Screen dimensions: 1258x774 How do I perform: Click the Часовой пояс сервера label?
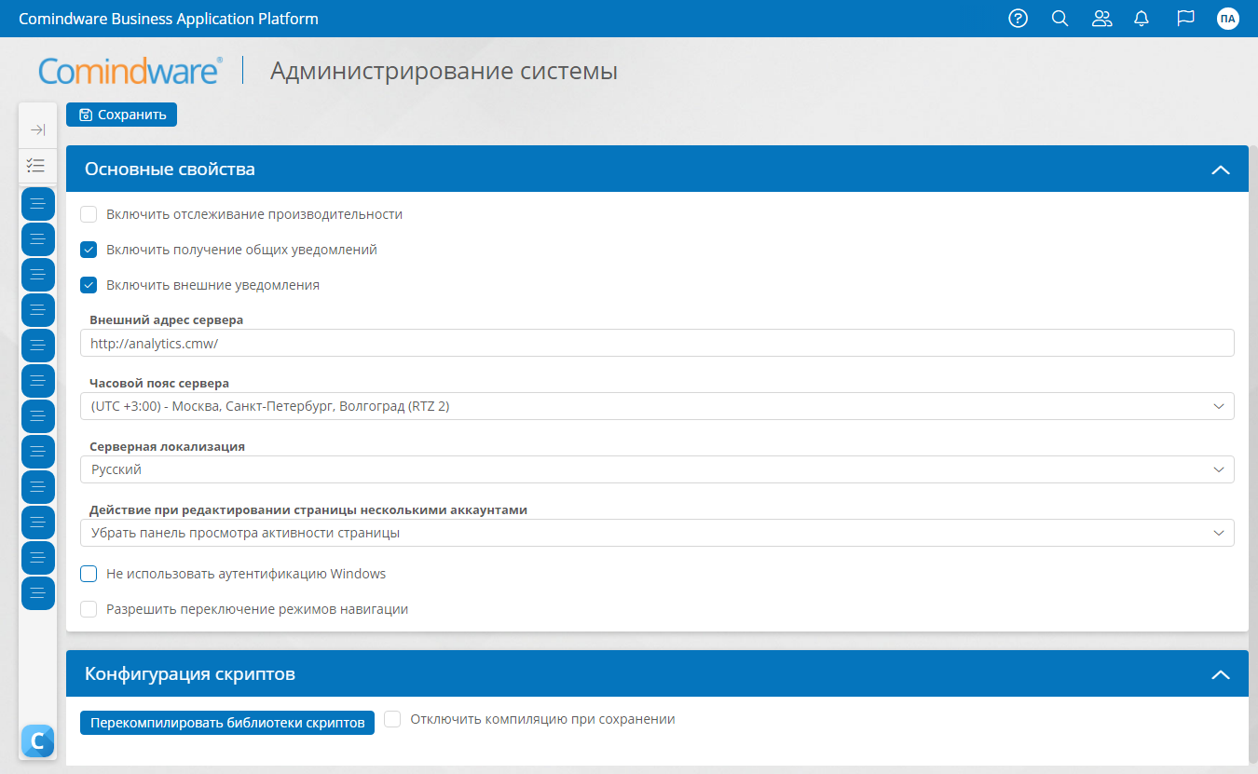tap(159, 383)
